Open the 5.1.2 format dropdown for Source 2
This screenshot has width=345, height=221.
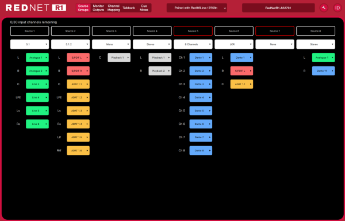tap(70, 44)
